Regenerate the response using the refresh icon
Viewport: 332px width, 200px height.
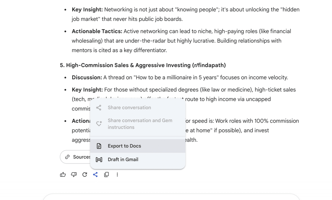pos(85,174)
